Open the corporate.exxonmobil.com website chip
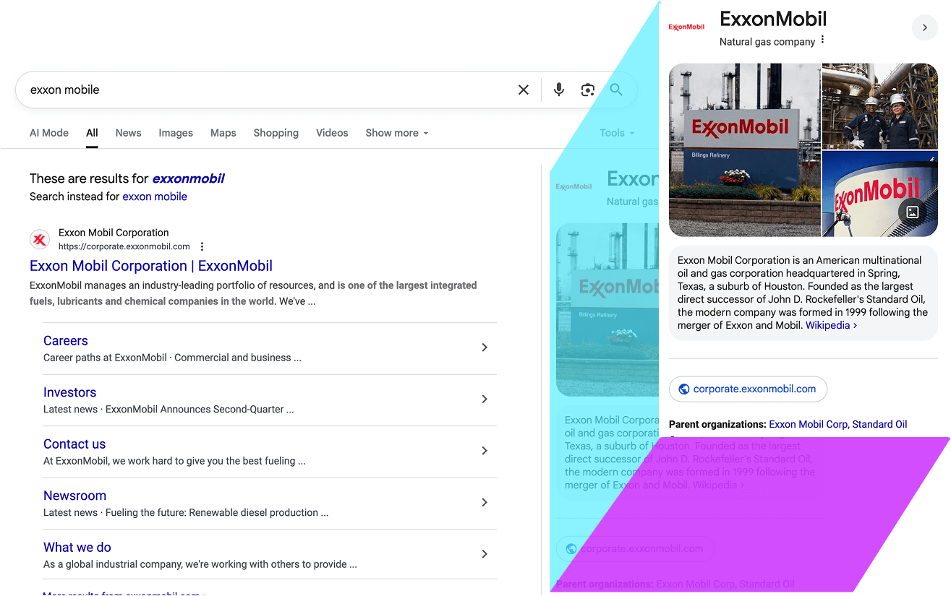This screenshot has width=951, height=596. [748, 389]
